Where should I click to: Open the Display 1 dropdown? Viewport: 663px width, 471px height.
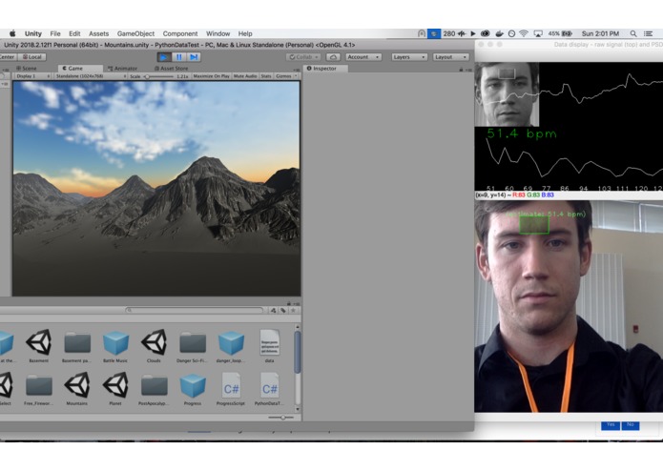31,76
